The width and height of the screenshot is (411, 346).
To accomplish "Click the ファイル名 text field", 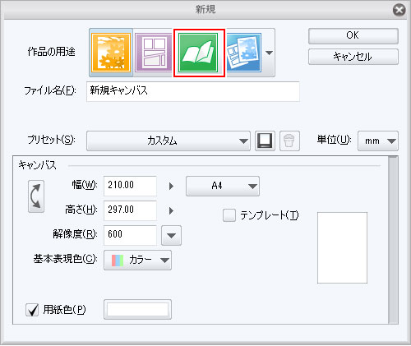I will [x=193, y=91].
